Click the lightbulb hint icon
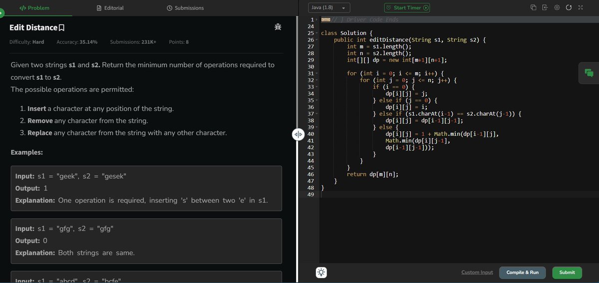The image size is (599, 283). [x=321, y=273]
